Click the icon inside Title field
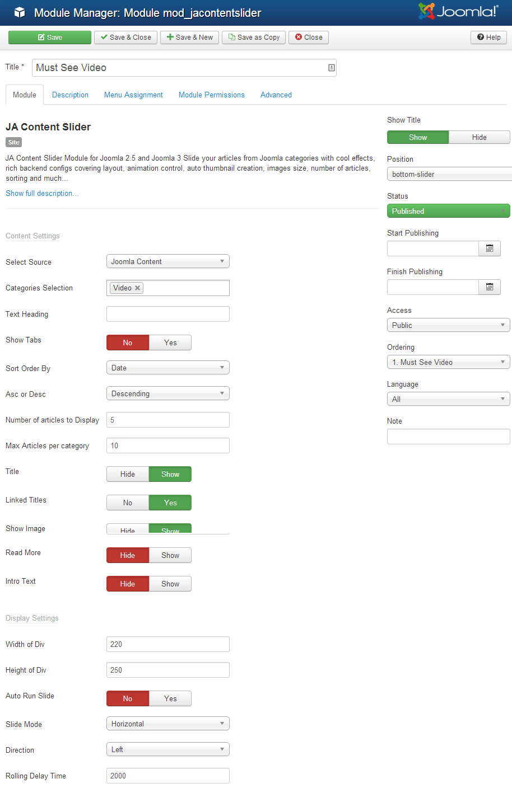The image size is (512, 793). (331, 68)
